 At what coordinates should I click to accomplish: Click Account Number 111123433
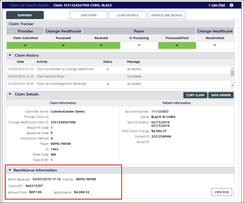click(x=160, y=112)
